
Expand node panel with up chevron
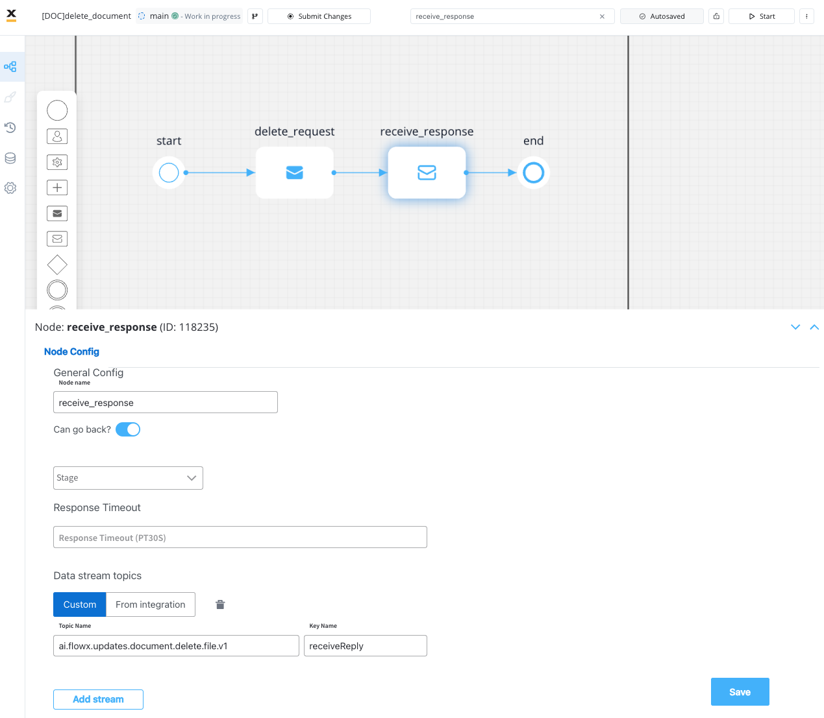point(814,327)
